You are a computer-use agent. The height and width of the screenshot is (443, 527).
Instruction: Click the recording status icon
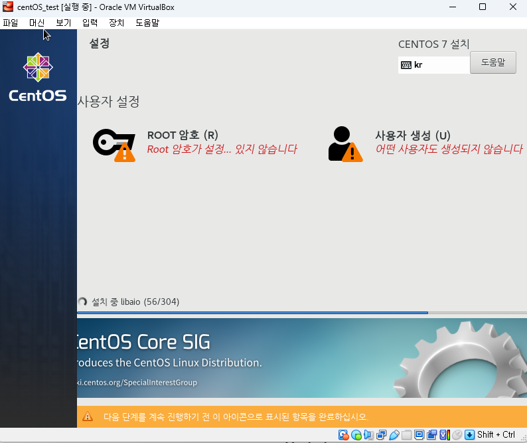(431, 435)
